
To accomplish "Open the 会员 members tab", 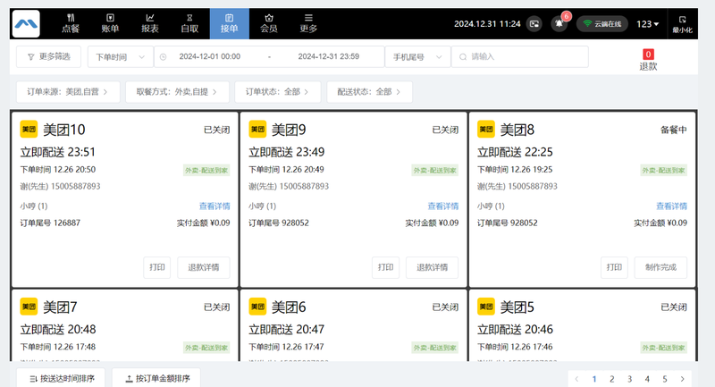I will coord(269,24).
